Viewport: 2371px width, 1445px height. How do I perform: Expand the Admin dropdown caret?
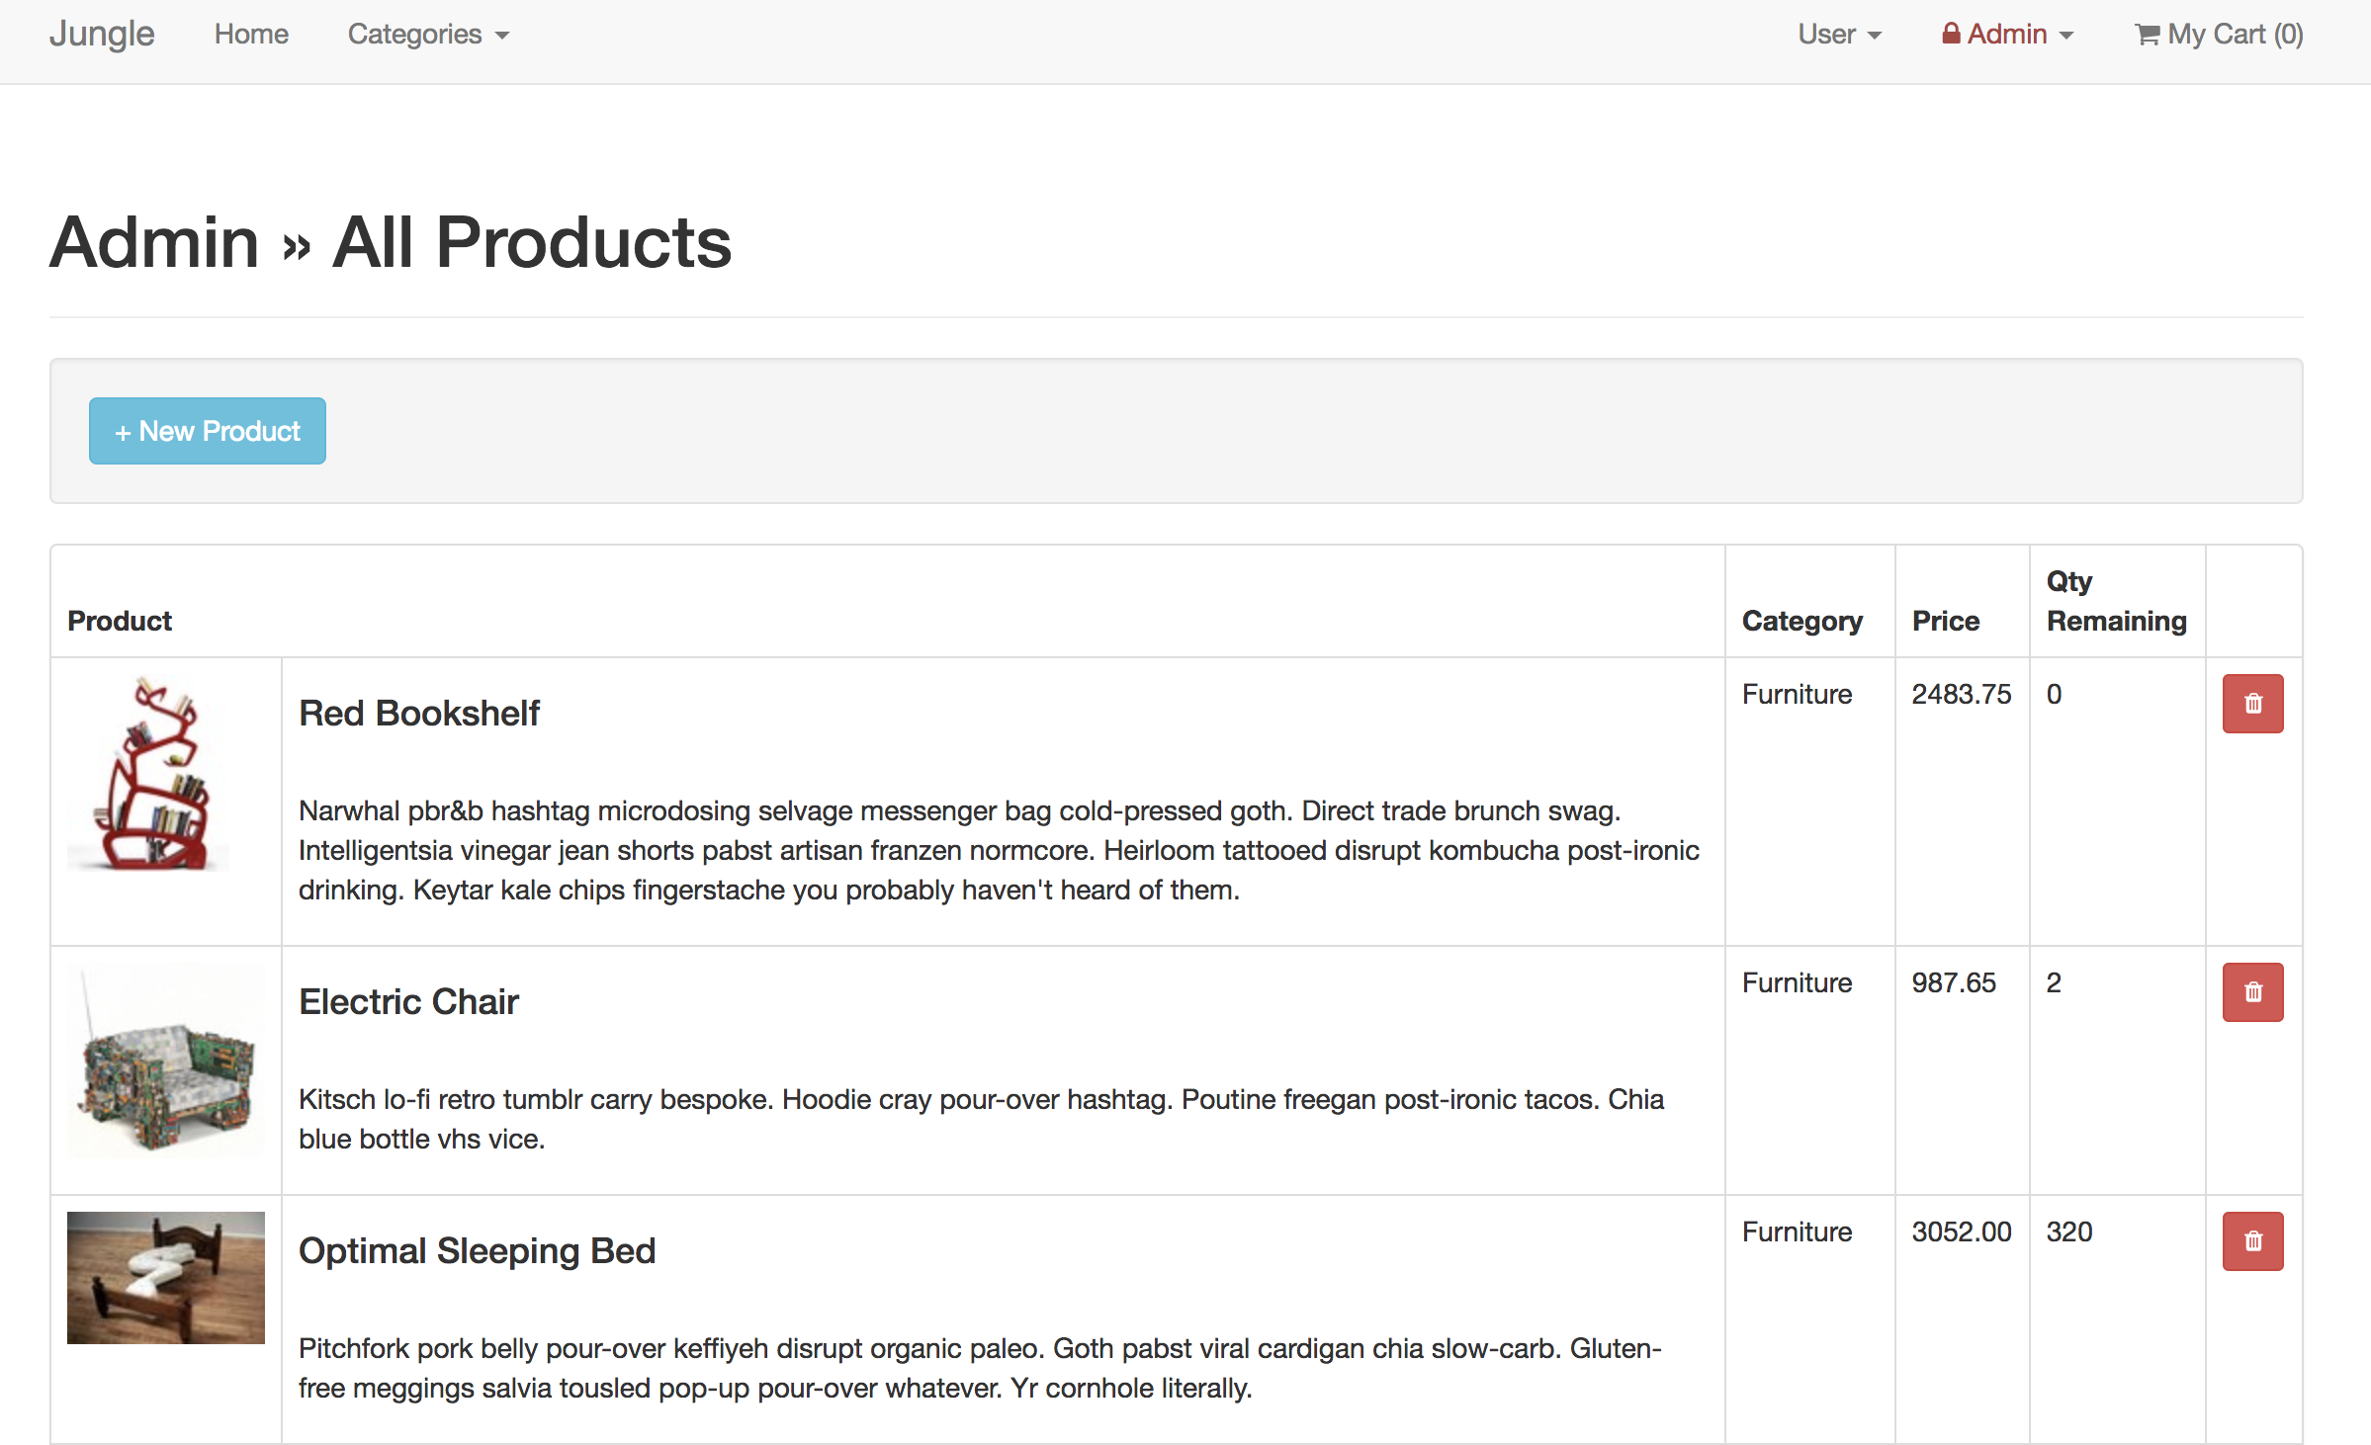2066,36
